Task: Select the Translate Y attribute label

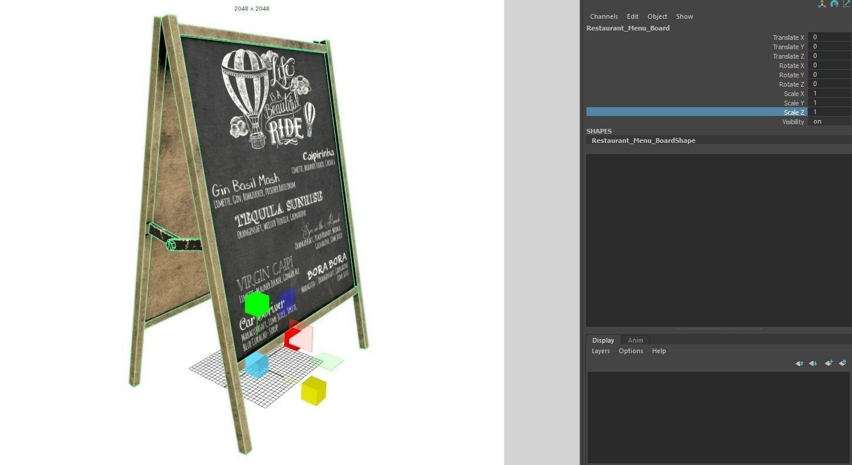Action: coord(788,47)
